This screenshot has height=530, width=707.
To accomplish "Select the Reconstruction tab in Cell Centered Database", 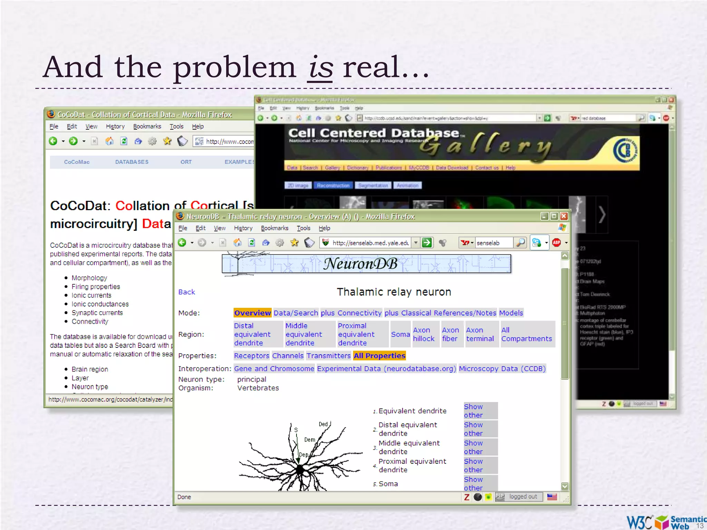I will (x=333, y=186).
